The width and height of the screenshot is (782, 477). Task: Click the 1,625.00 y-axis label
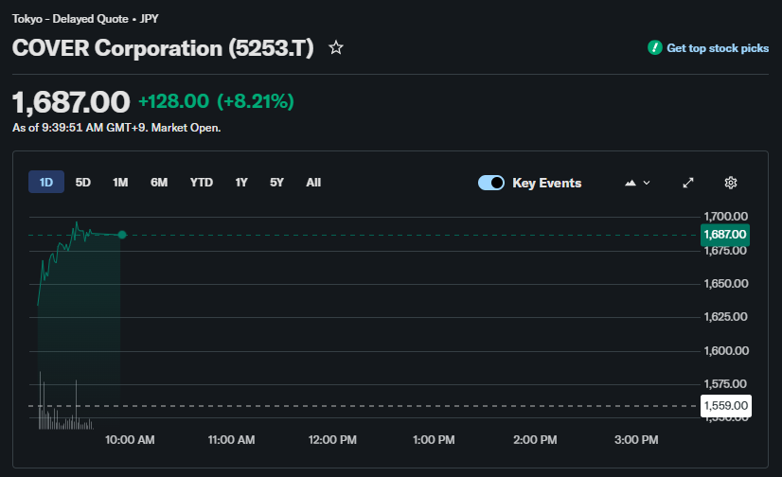pyautogui.click(x=725, y=317)
